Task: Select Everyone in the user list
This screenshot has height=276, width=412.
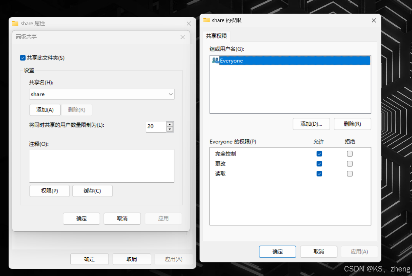Action: point(290,61)
